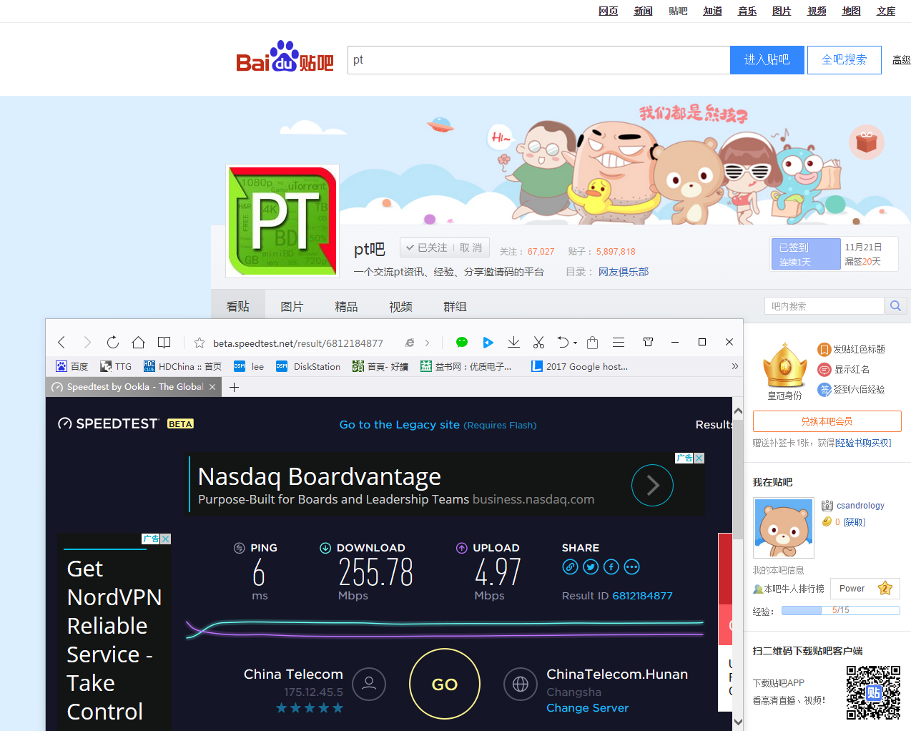
Task: Open more share options ellipsis icon
Action: [x=632, y=567]
